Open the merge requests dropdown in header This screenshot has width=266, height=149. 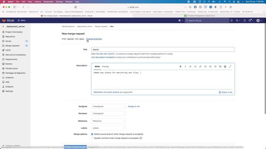(238, 20)
